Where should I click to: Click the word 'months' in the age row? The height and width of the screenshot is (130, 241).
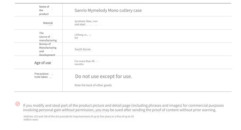79,64
